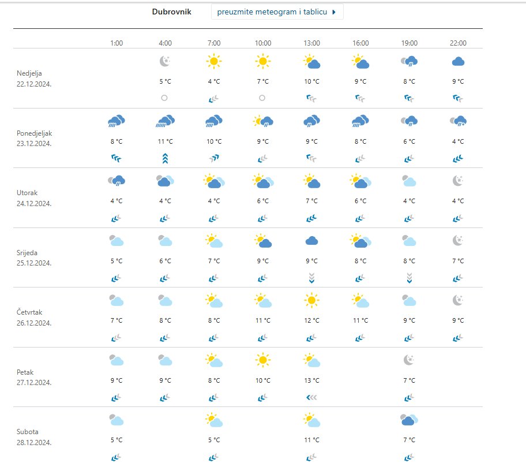Click the Subota 28.12.2024. row label
Screen dimensions: 526x463
(35, 437)
